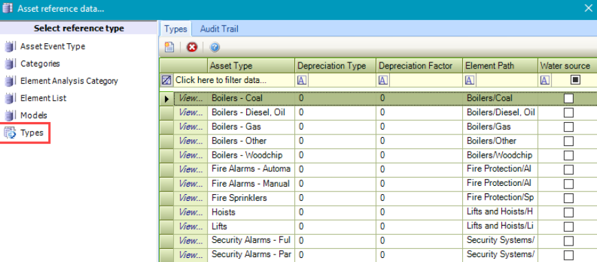This screenshot has height=262, width=597.
Task: Open the Depreciation Type filter condition dropdown
Action: (302, 80)
